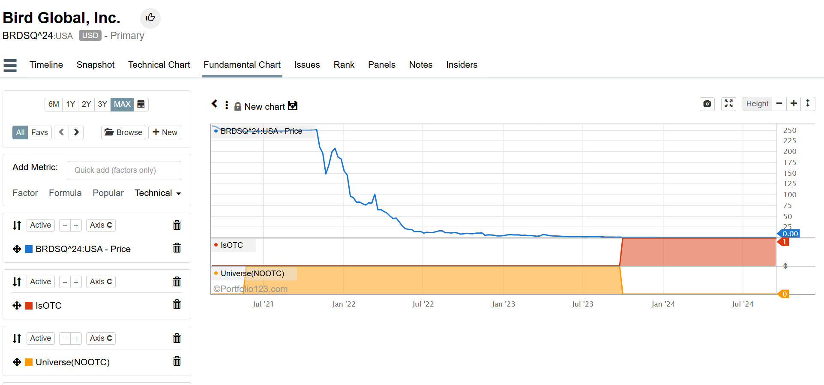Image resolution: width=824 pixels, height=385 pixels.
Task: Click the thumbs-up like icon
Action: (x=150, y=18)
